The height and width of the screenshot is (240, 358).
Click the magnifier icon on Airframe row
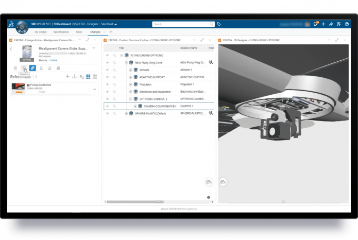[115, 70]
